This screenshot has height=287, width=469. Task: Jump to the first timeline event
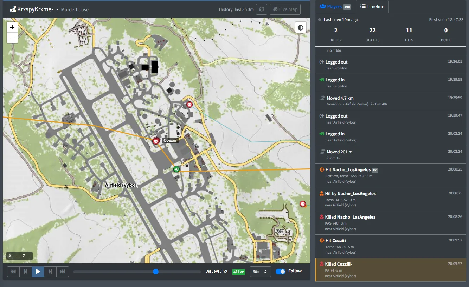click(x=13, y=272)
